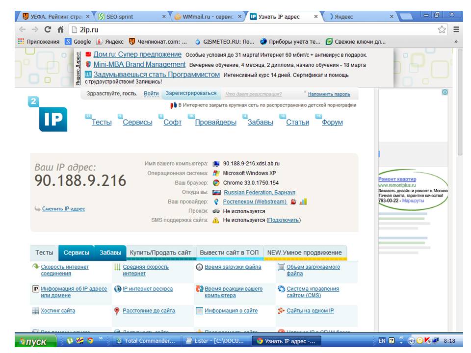Viewport: 471px width, 353px height.
Task: Click the Войти login link
Action: click(x=151, y=93)
